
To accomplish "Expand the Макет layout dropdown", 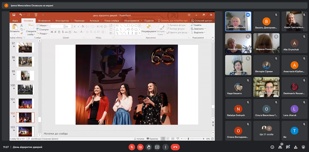I will point(42,26).
